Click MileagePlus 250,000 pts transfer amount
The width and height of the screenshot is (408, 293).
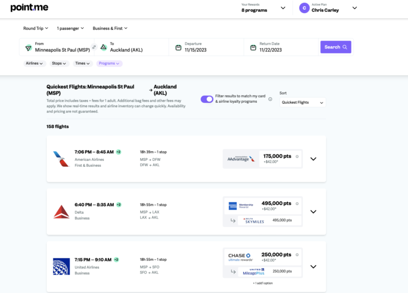[282, 271]
